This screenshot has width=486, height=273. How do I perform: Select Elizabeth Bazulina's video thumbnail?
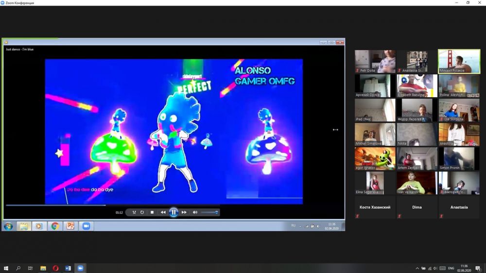(x=417, y=86)
